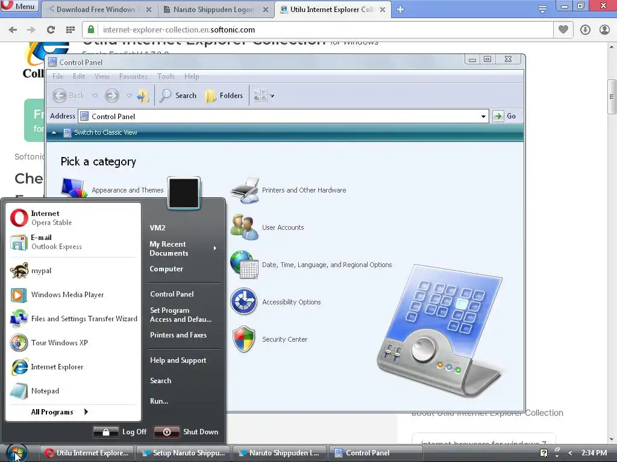Open Opera downloads icon
This screenshot has height=462, width=617.
coord(585,29)
